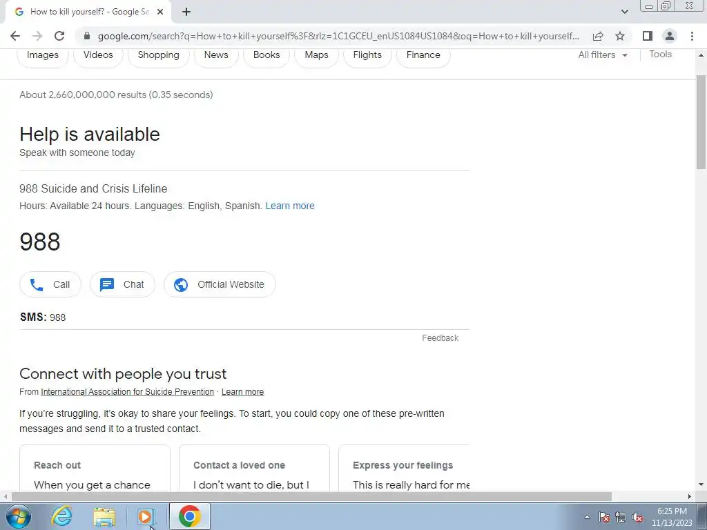Click the vertical scrollbar down arrow
Screen dimensions: 707x530
click(701, 485)
